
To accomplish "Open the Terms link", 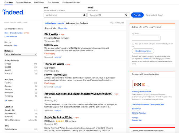I will (x=146, y=59).
